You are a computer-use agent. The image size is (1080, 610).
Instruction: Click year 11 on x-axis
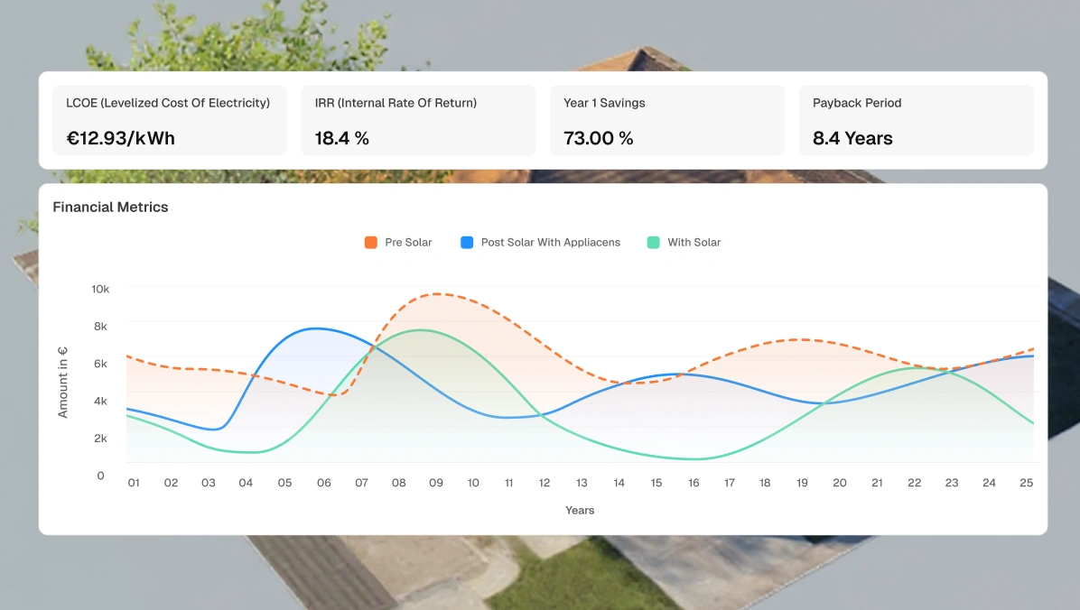tap(508, 483)
